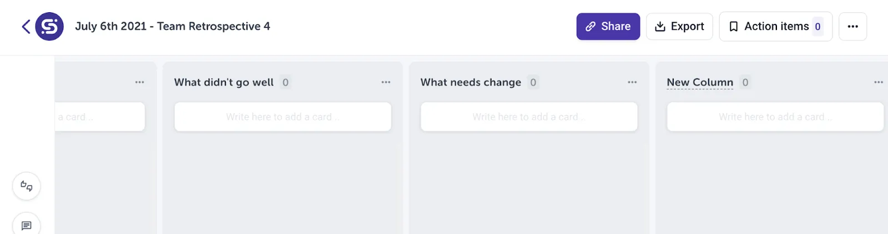Open the leftmost column's three-dot menu
This screenshot has width=888, height=234.
pyautogui.click(x=139, y=82)
